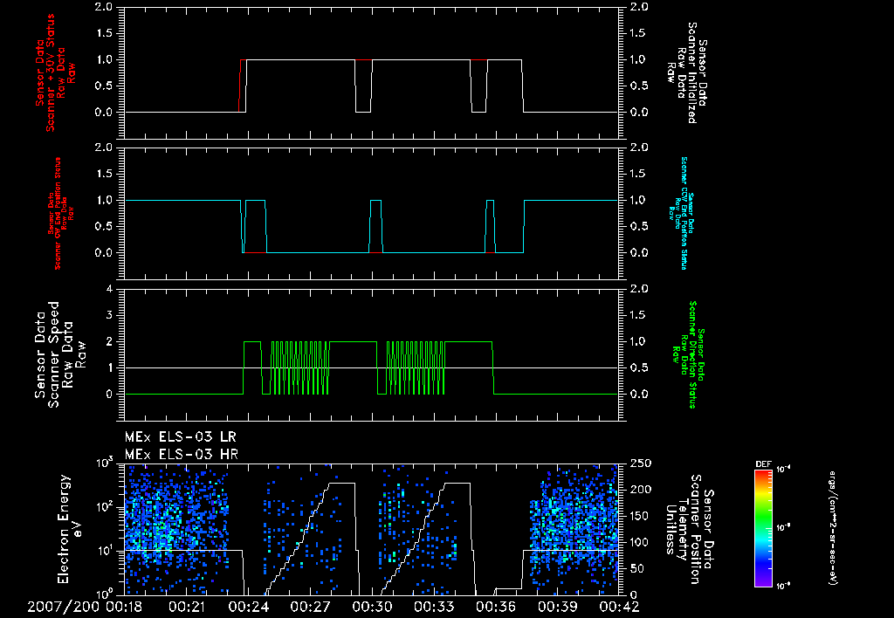894x618 pixels.
Task: Click the "10¹" tick on Electron Energy axis
Action: tap(104, 550)
